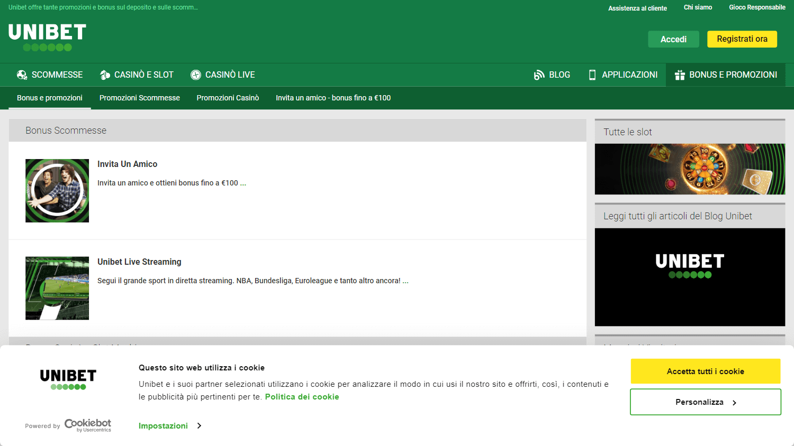This screenshot has width=794, height=446.
Task: Select the Bonus e promozioni sub-tab
Action: click(x=50, y=98)
